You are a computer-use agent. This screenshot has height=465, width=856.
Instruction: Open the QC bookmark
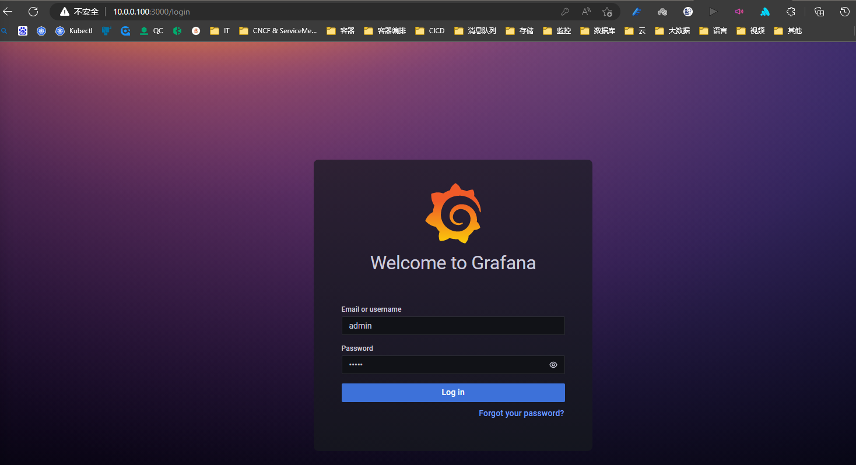point(152,31)
